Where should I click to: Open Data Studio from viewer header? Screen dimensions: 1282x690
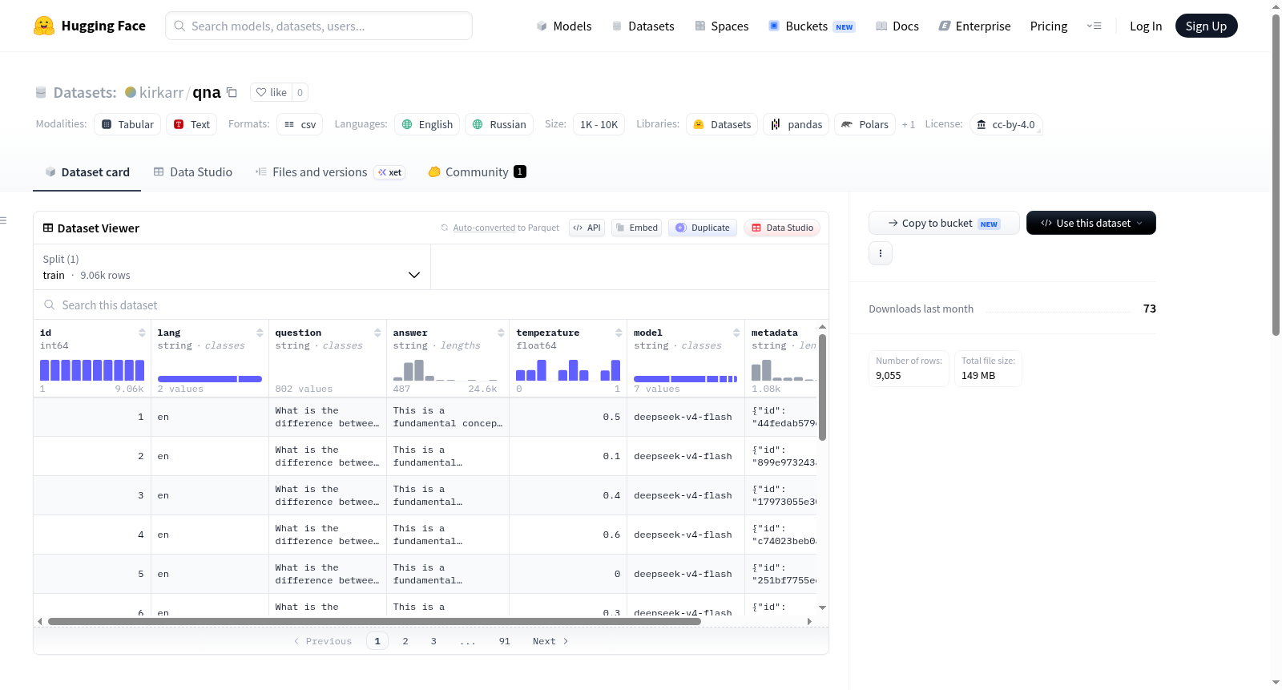(x=782, y=228)
